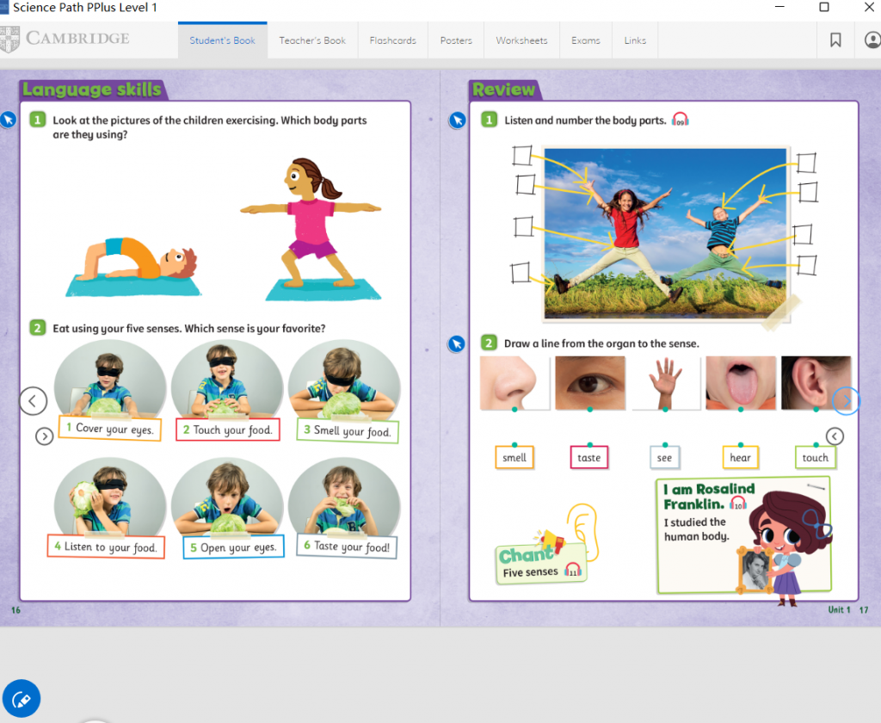Collapse the small left chevron on right page
This screenshot has height=723, width=881.
click(x=835, y=436)
